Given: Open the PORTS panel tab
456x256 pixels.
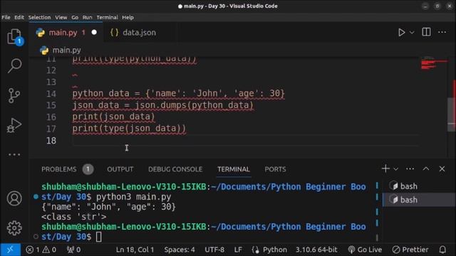Looking at the screenshot, I should 275,169.
